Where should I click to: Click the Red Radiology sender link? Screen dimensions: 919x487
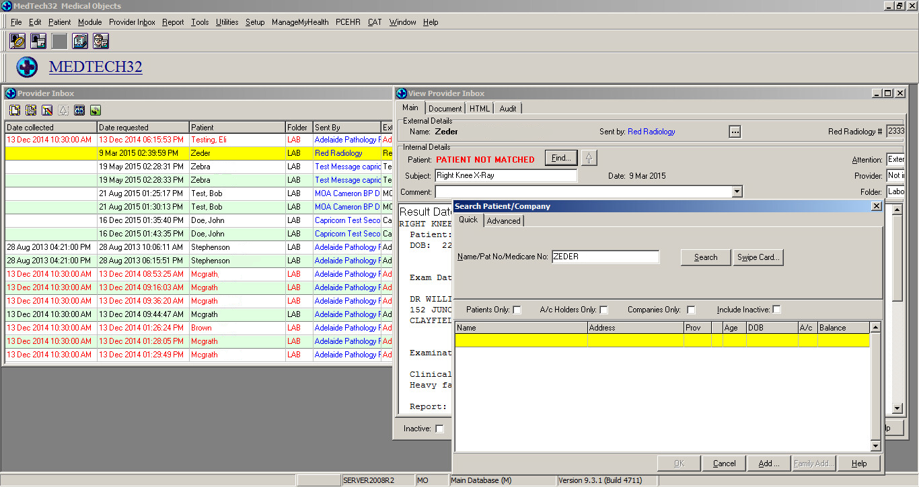(x=651, y=132)
